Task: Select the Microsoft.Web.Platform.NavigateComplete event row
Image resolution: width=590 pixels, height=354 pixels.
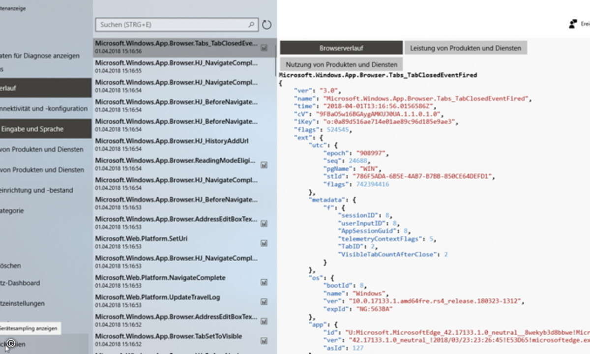Action: tap(184, 282)
